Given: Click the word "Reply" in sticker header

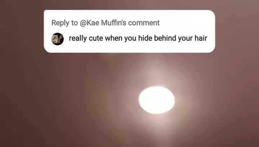Looking at the screenshot, I should tap(60, 23).
